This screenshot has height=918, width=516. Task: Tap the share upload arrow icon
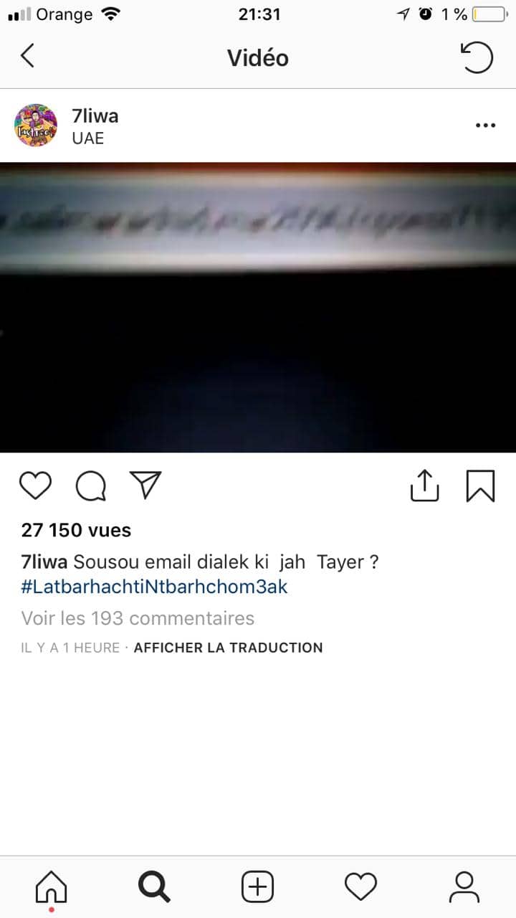pyautogui.click(x=424, y=485)
